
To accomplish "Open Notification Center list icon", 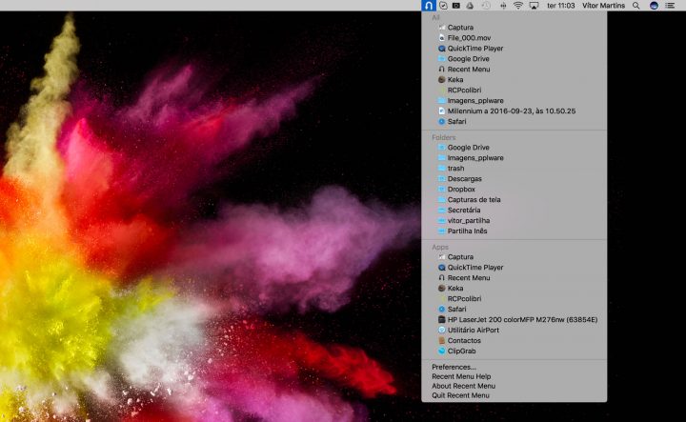I will pyautogui.click(x=670, y=6).
